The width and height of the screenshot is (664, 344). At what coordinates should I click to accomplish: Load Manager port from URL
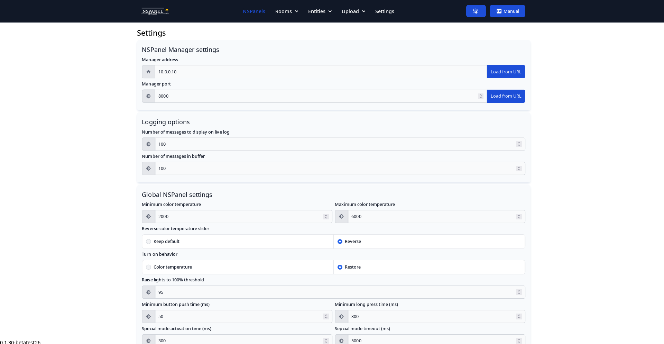tap(506, 96)
